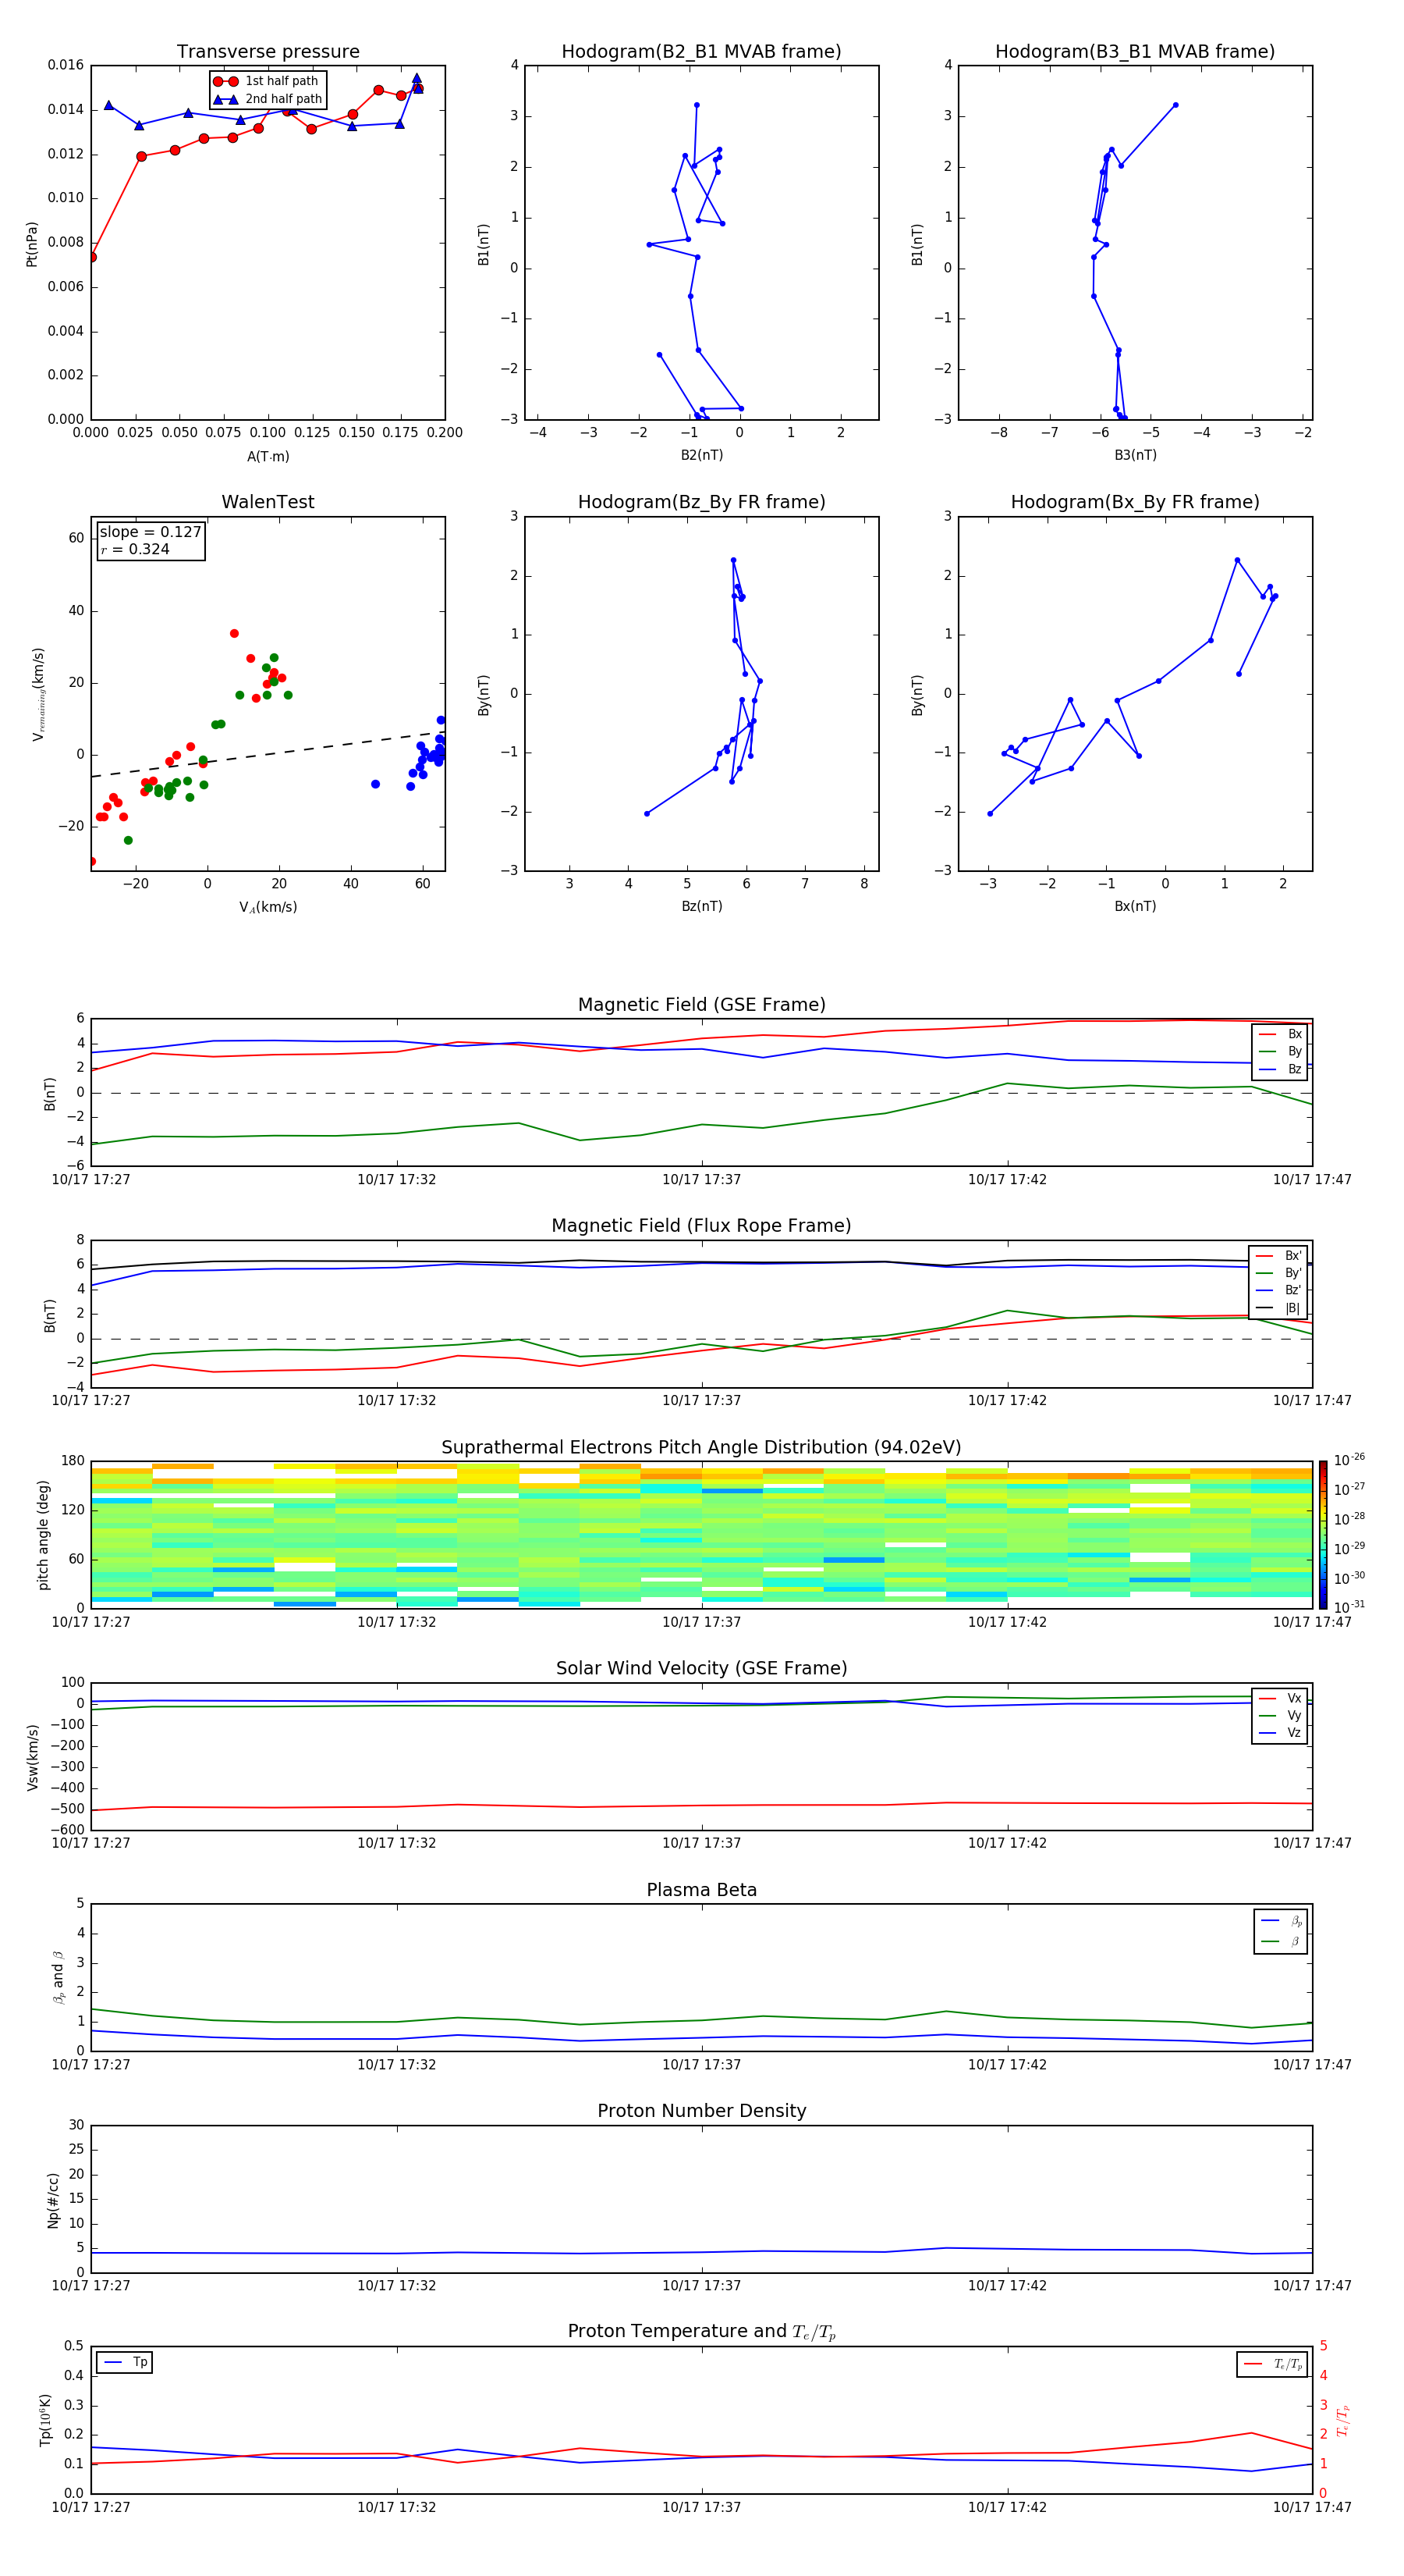The image size is (1404, 2576).
Task: Click the 'r = 0.324' annotation text
Action: [135, 549]
